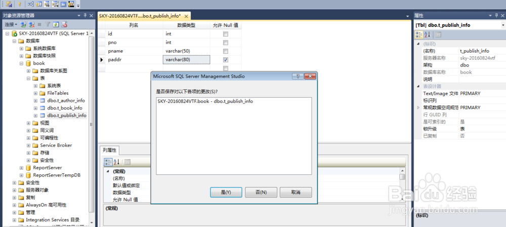
Task: Click the 是(Y) button to save changes
Action: [x=226, y=192]
